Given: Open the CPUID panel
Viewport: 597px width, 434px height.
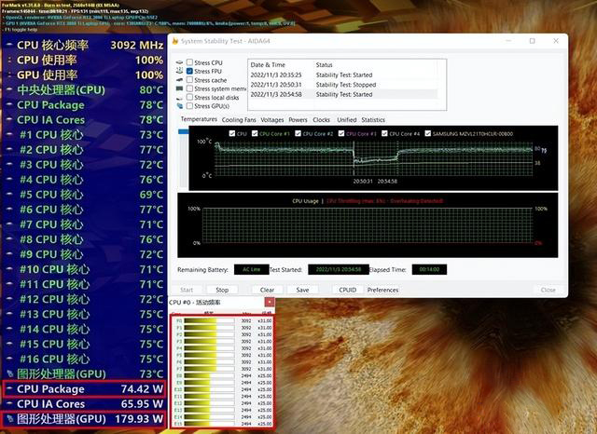Looking at the screenshot, I should tap(347, 290).
